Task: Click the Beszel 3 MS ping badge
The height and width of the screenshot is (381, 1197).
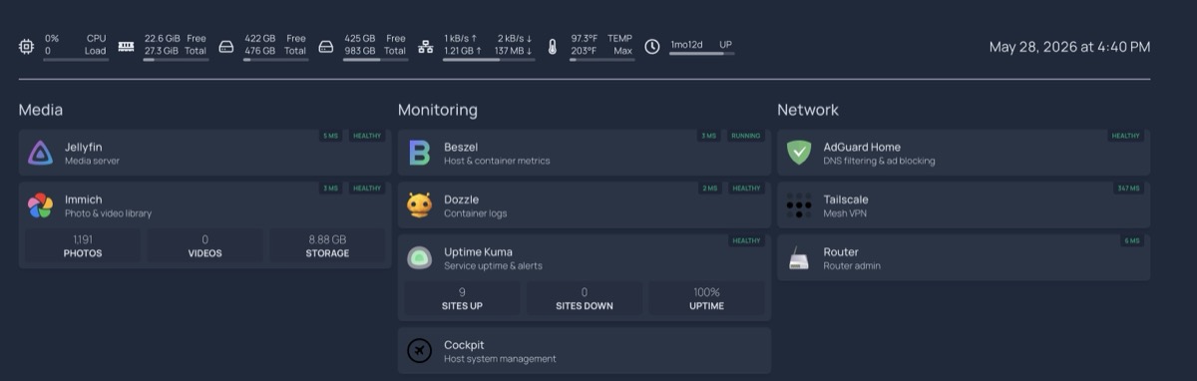Action: [x=709, y=136]
